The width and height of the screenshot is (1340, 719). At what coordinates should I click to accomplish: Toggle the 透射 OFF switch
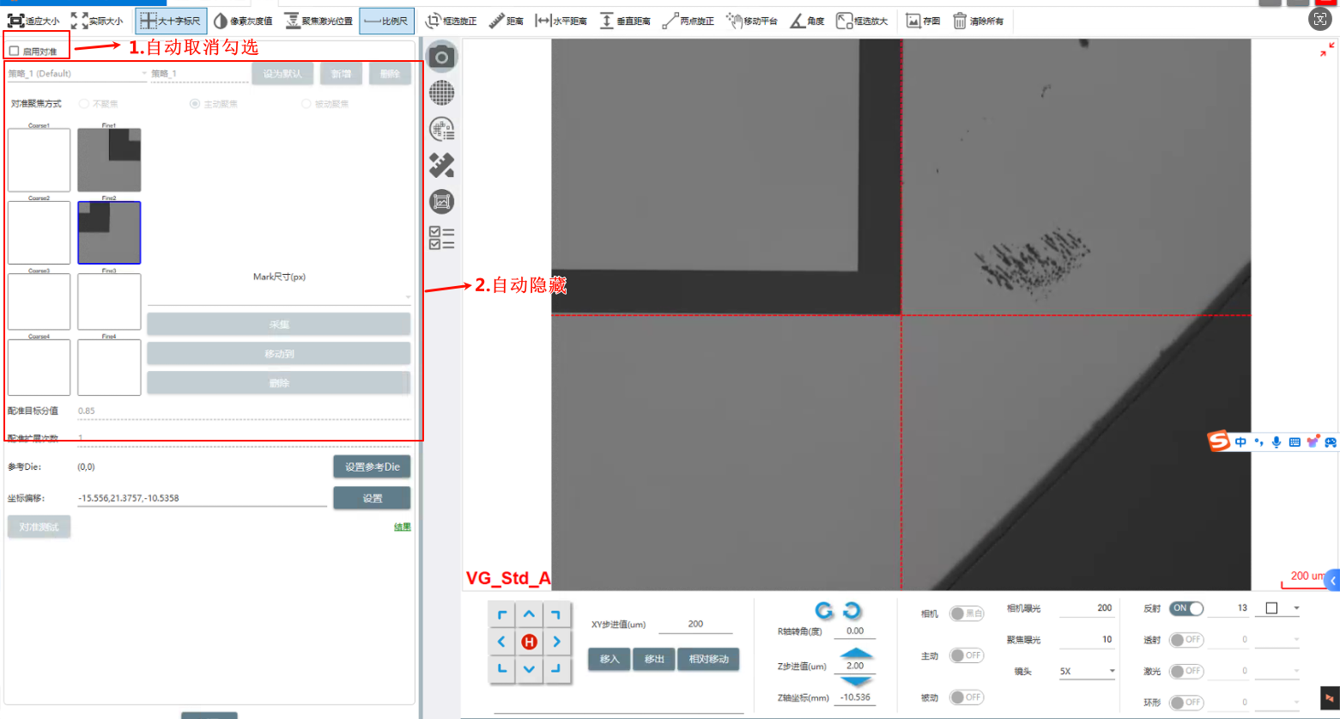[1186, 640]
